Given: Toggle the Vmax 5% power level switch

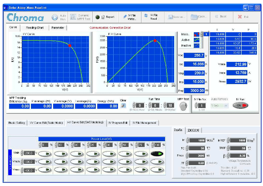Looking at the screenshot, I should [44, 169].
